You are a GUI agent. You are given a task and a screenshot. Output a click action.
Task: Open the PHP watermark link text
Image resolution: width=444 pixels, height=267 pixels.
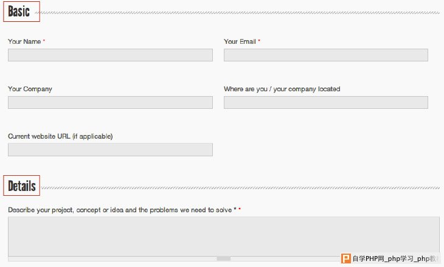click(x=395, y=258)
